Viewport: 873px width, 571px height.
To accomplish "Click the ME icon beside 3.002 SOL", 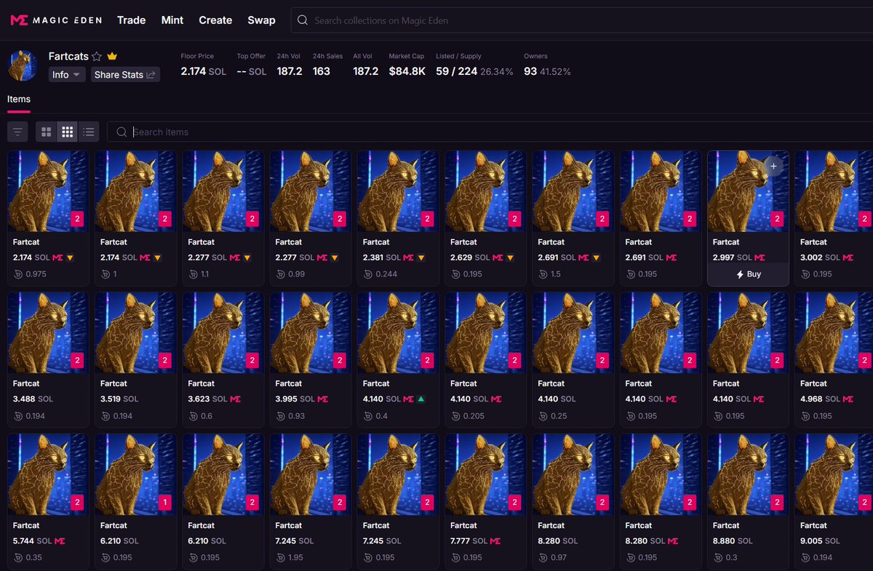I will tap(847, 257).
